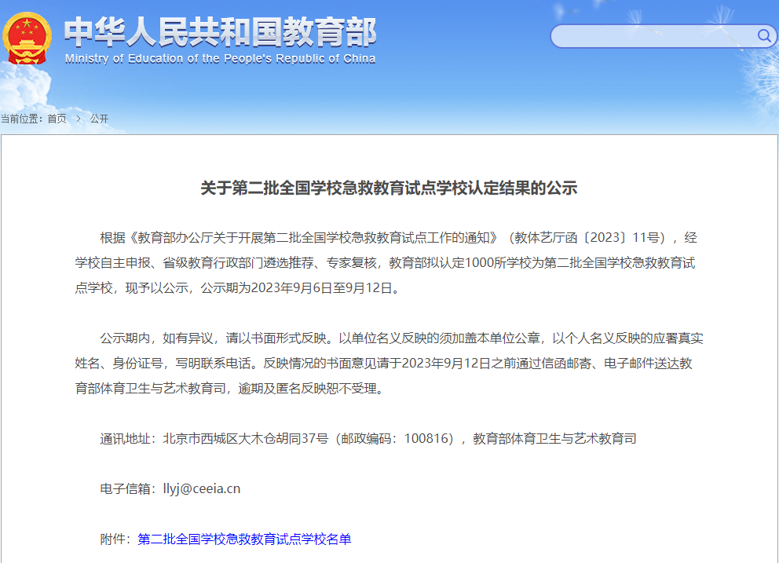Screen dimensions: 779x563
Task: Click the breadcrumb arrow after 首页
Action: click(x=79, y=119)
